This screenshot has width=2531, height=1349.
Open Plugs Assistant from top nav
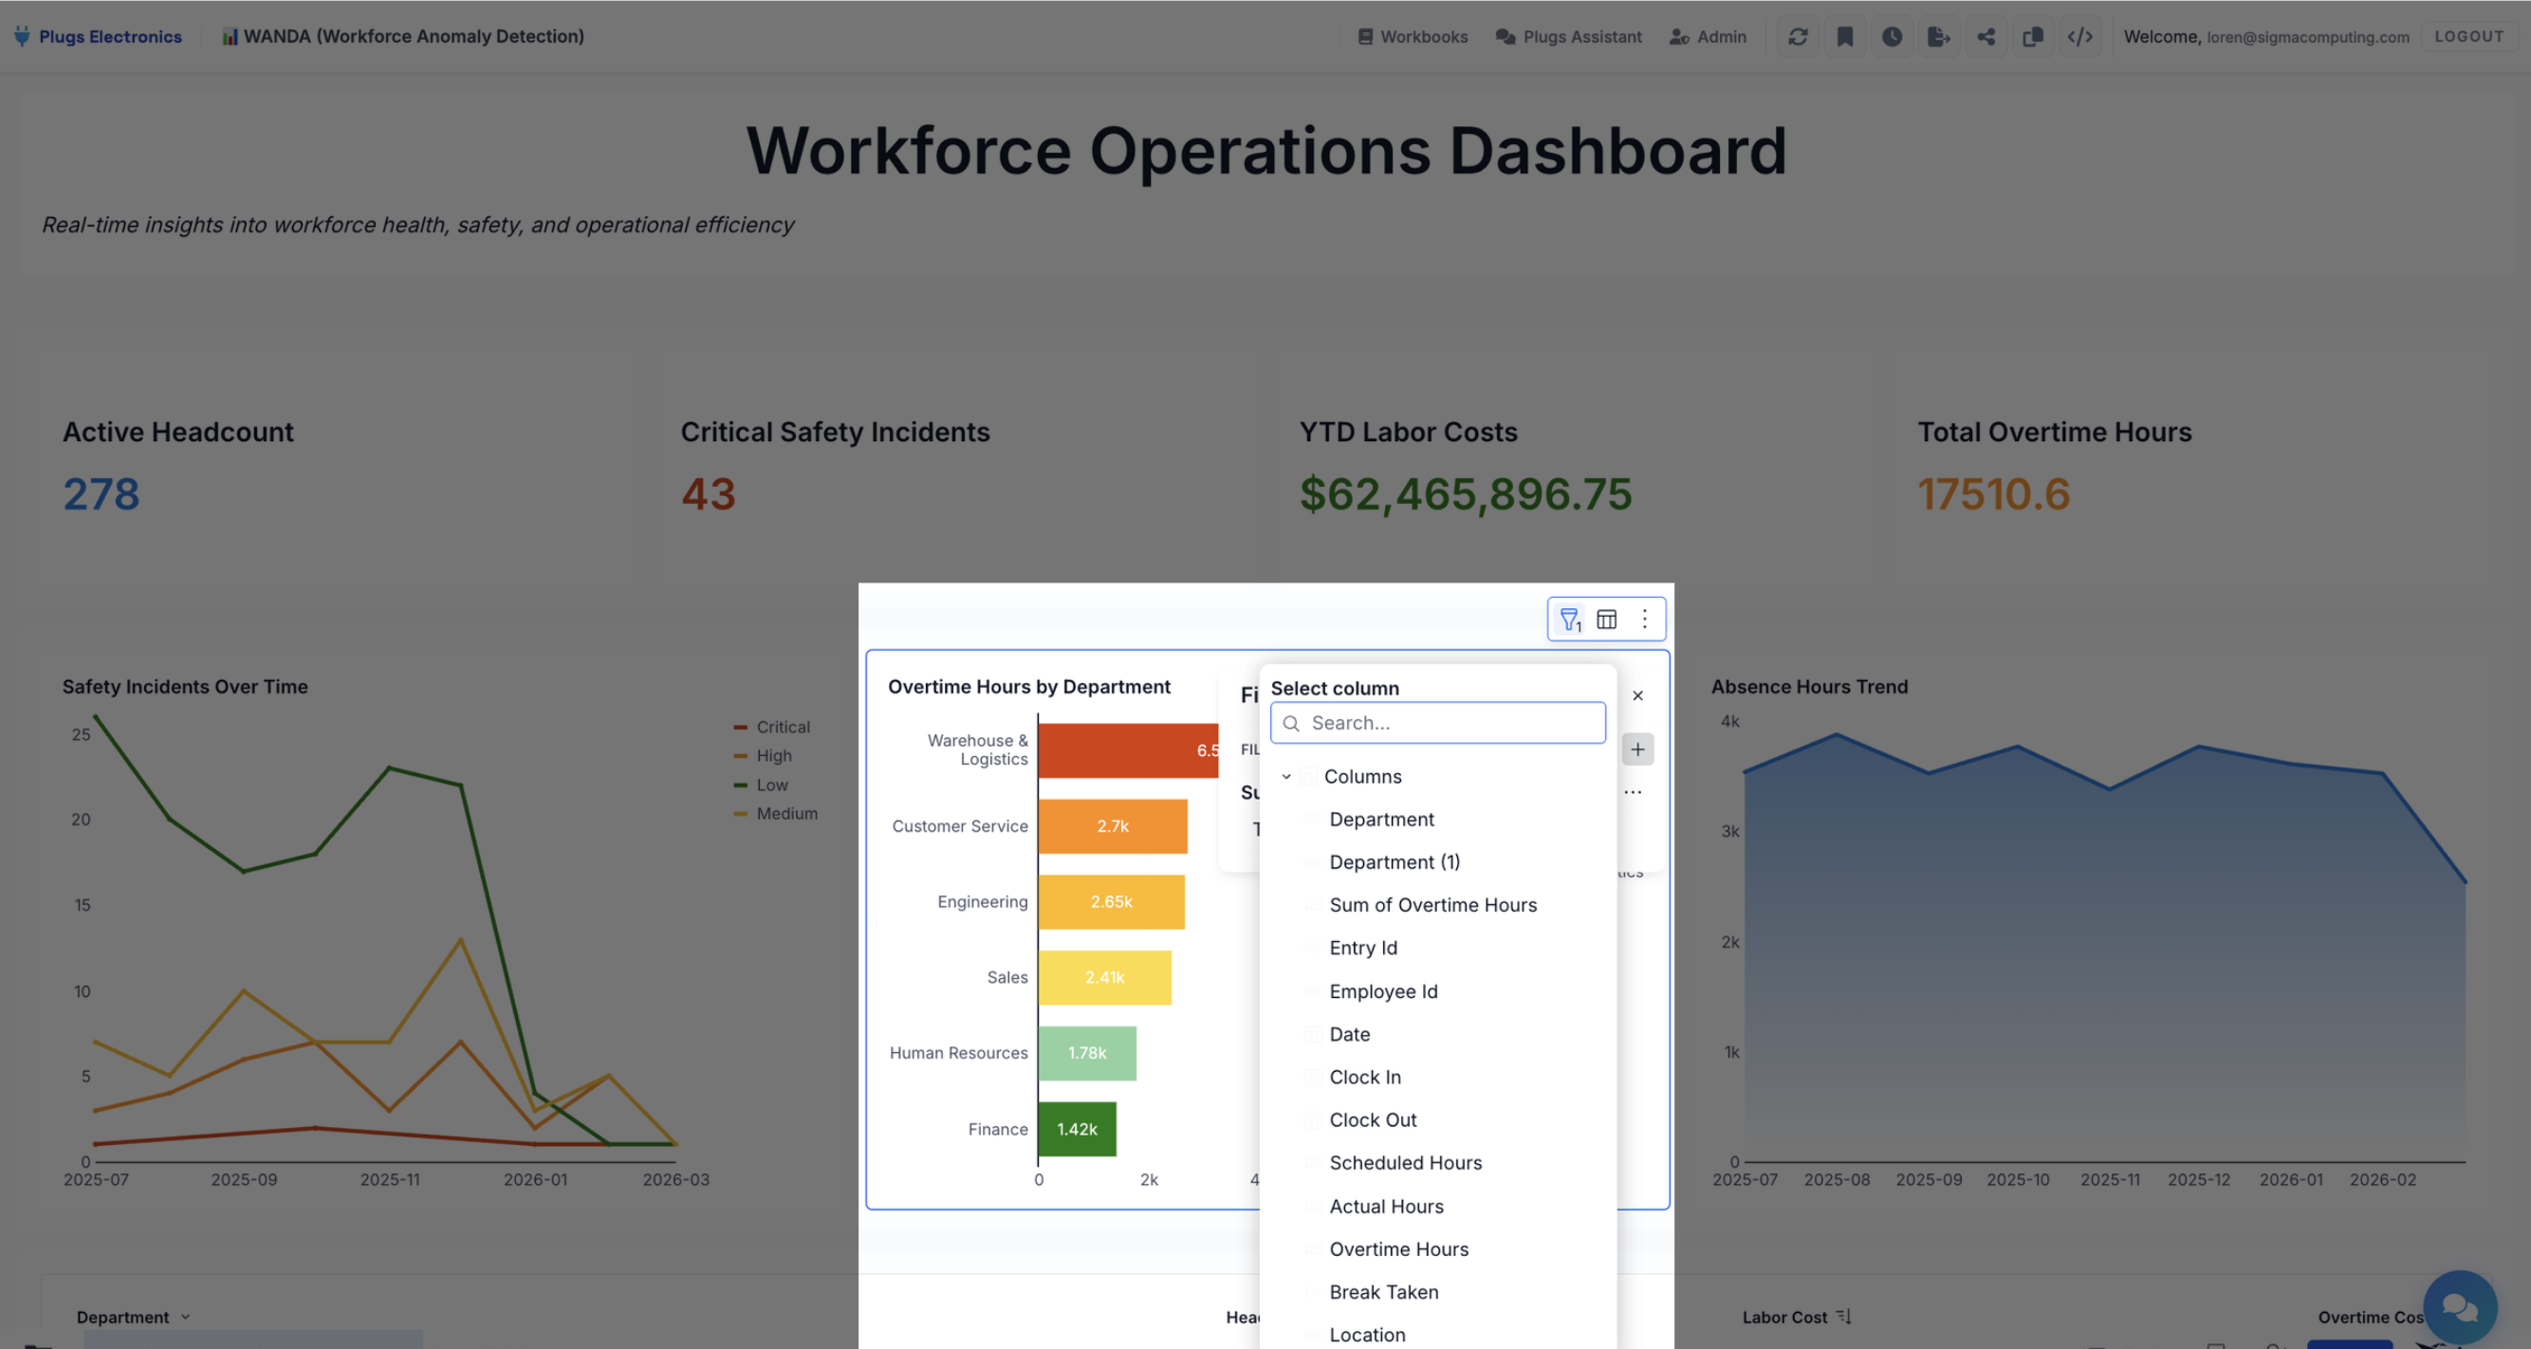pyautogui.click(x=1568, y=36)
